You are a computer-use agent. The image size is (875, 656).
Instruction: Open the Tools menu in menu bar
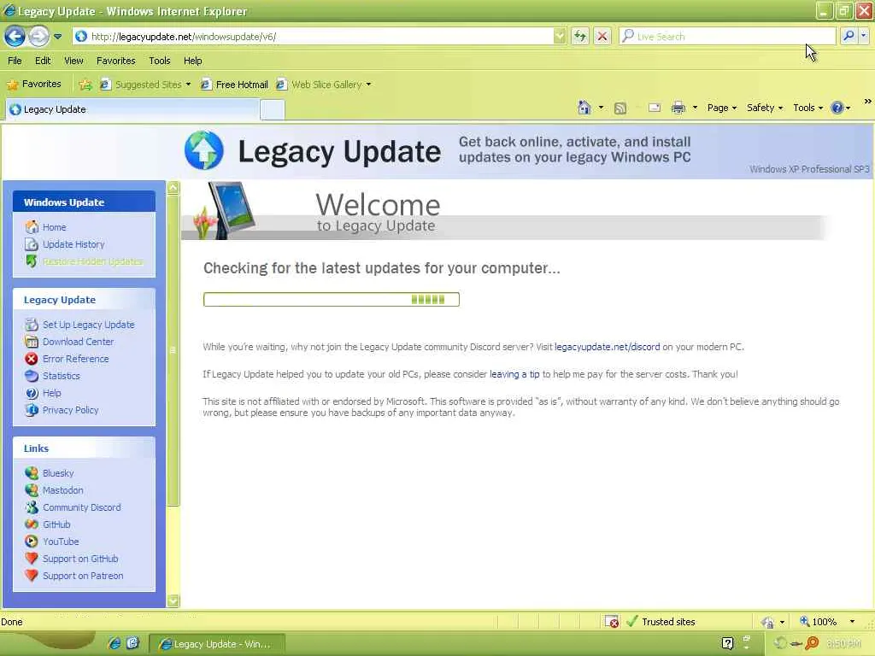click(x=159, y=61)
